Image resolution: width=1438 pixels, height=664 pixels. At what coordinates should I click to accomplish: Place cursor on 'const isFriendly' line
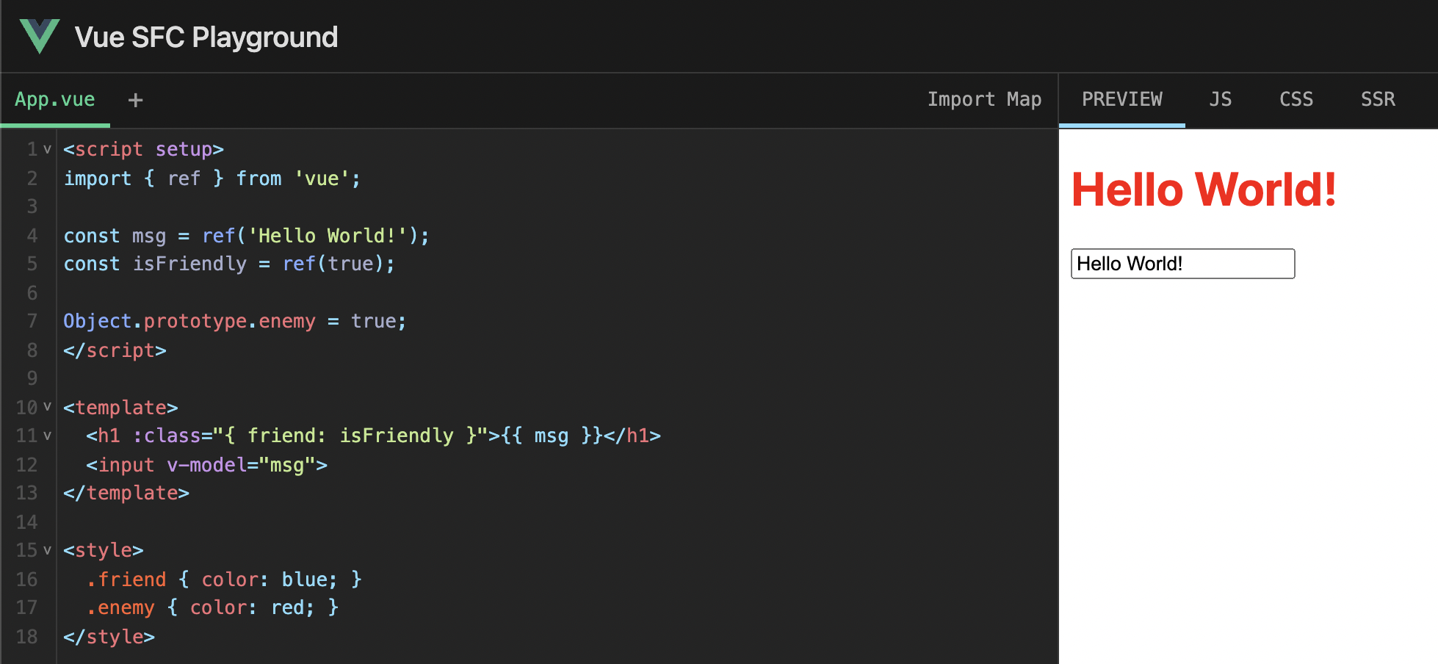click(229, 264)
